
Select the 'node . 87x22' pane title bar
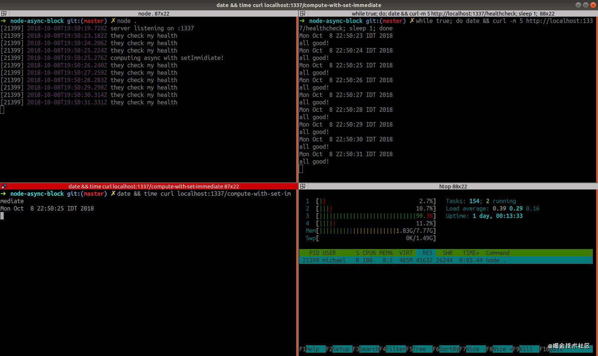153,14
